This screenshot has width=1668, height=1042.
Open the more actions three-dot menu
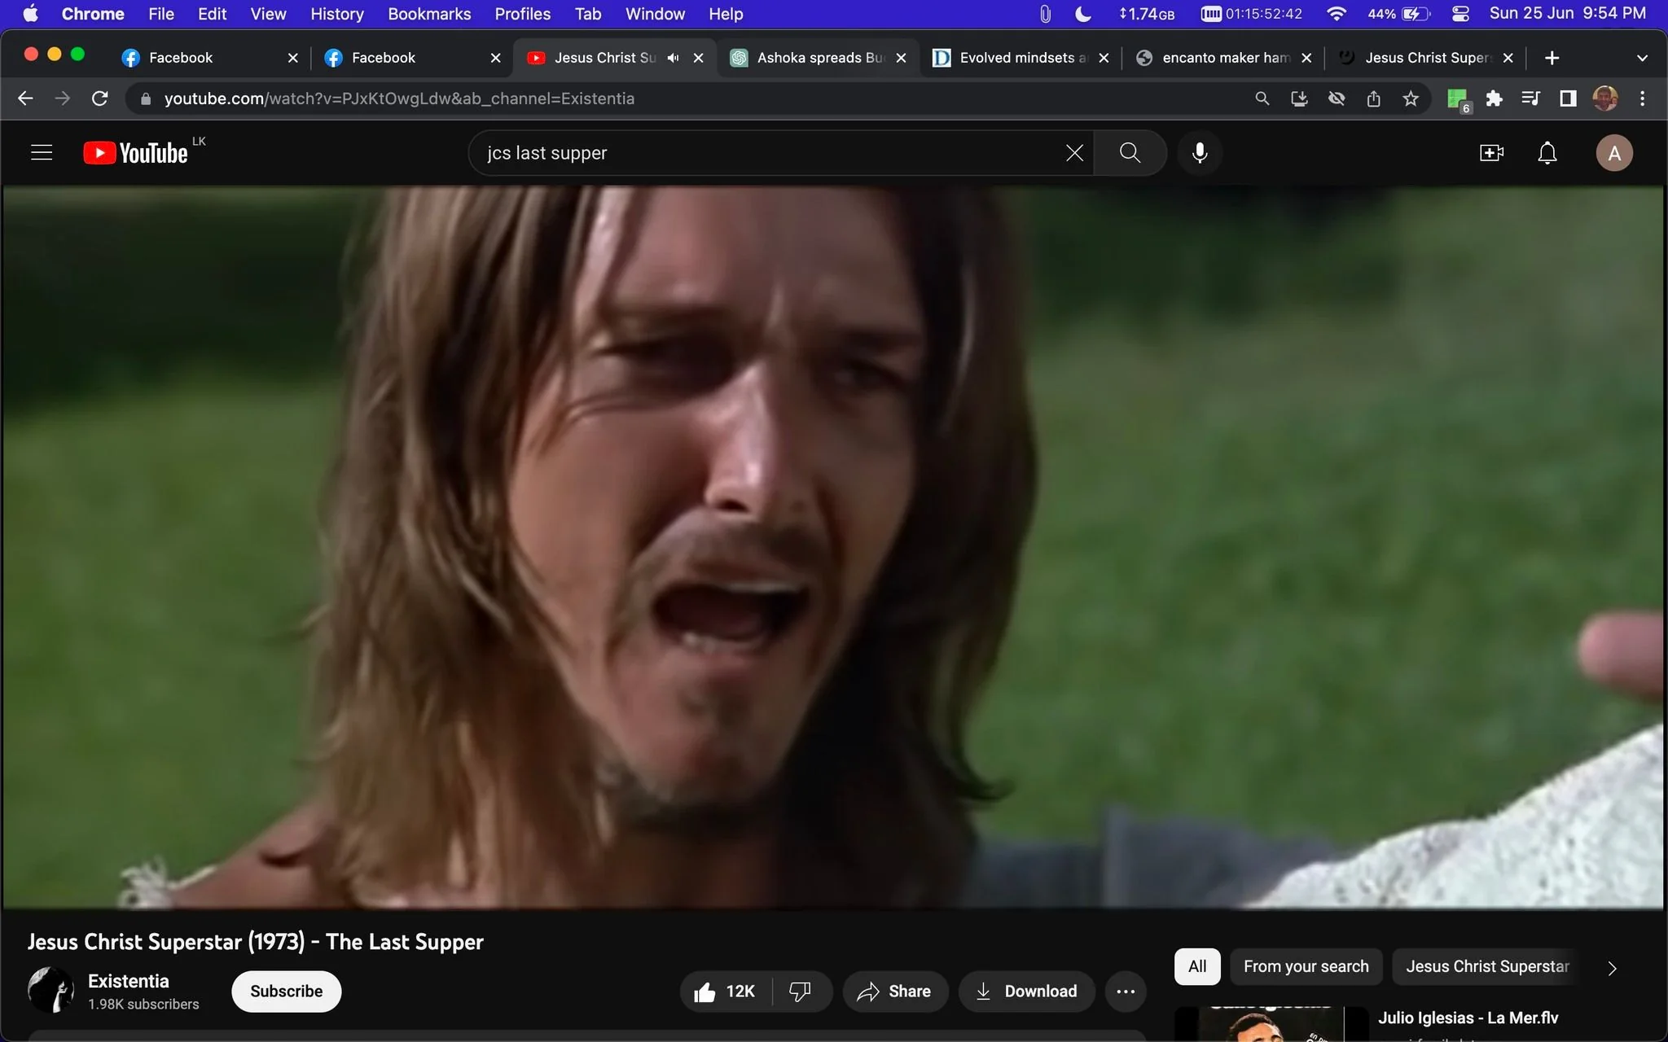point(1126,991)
